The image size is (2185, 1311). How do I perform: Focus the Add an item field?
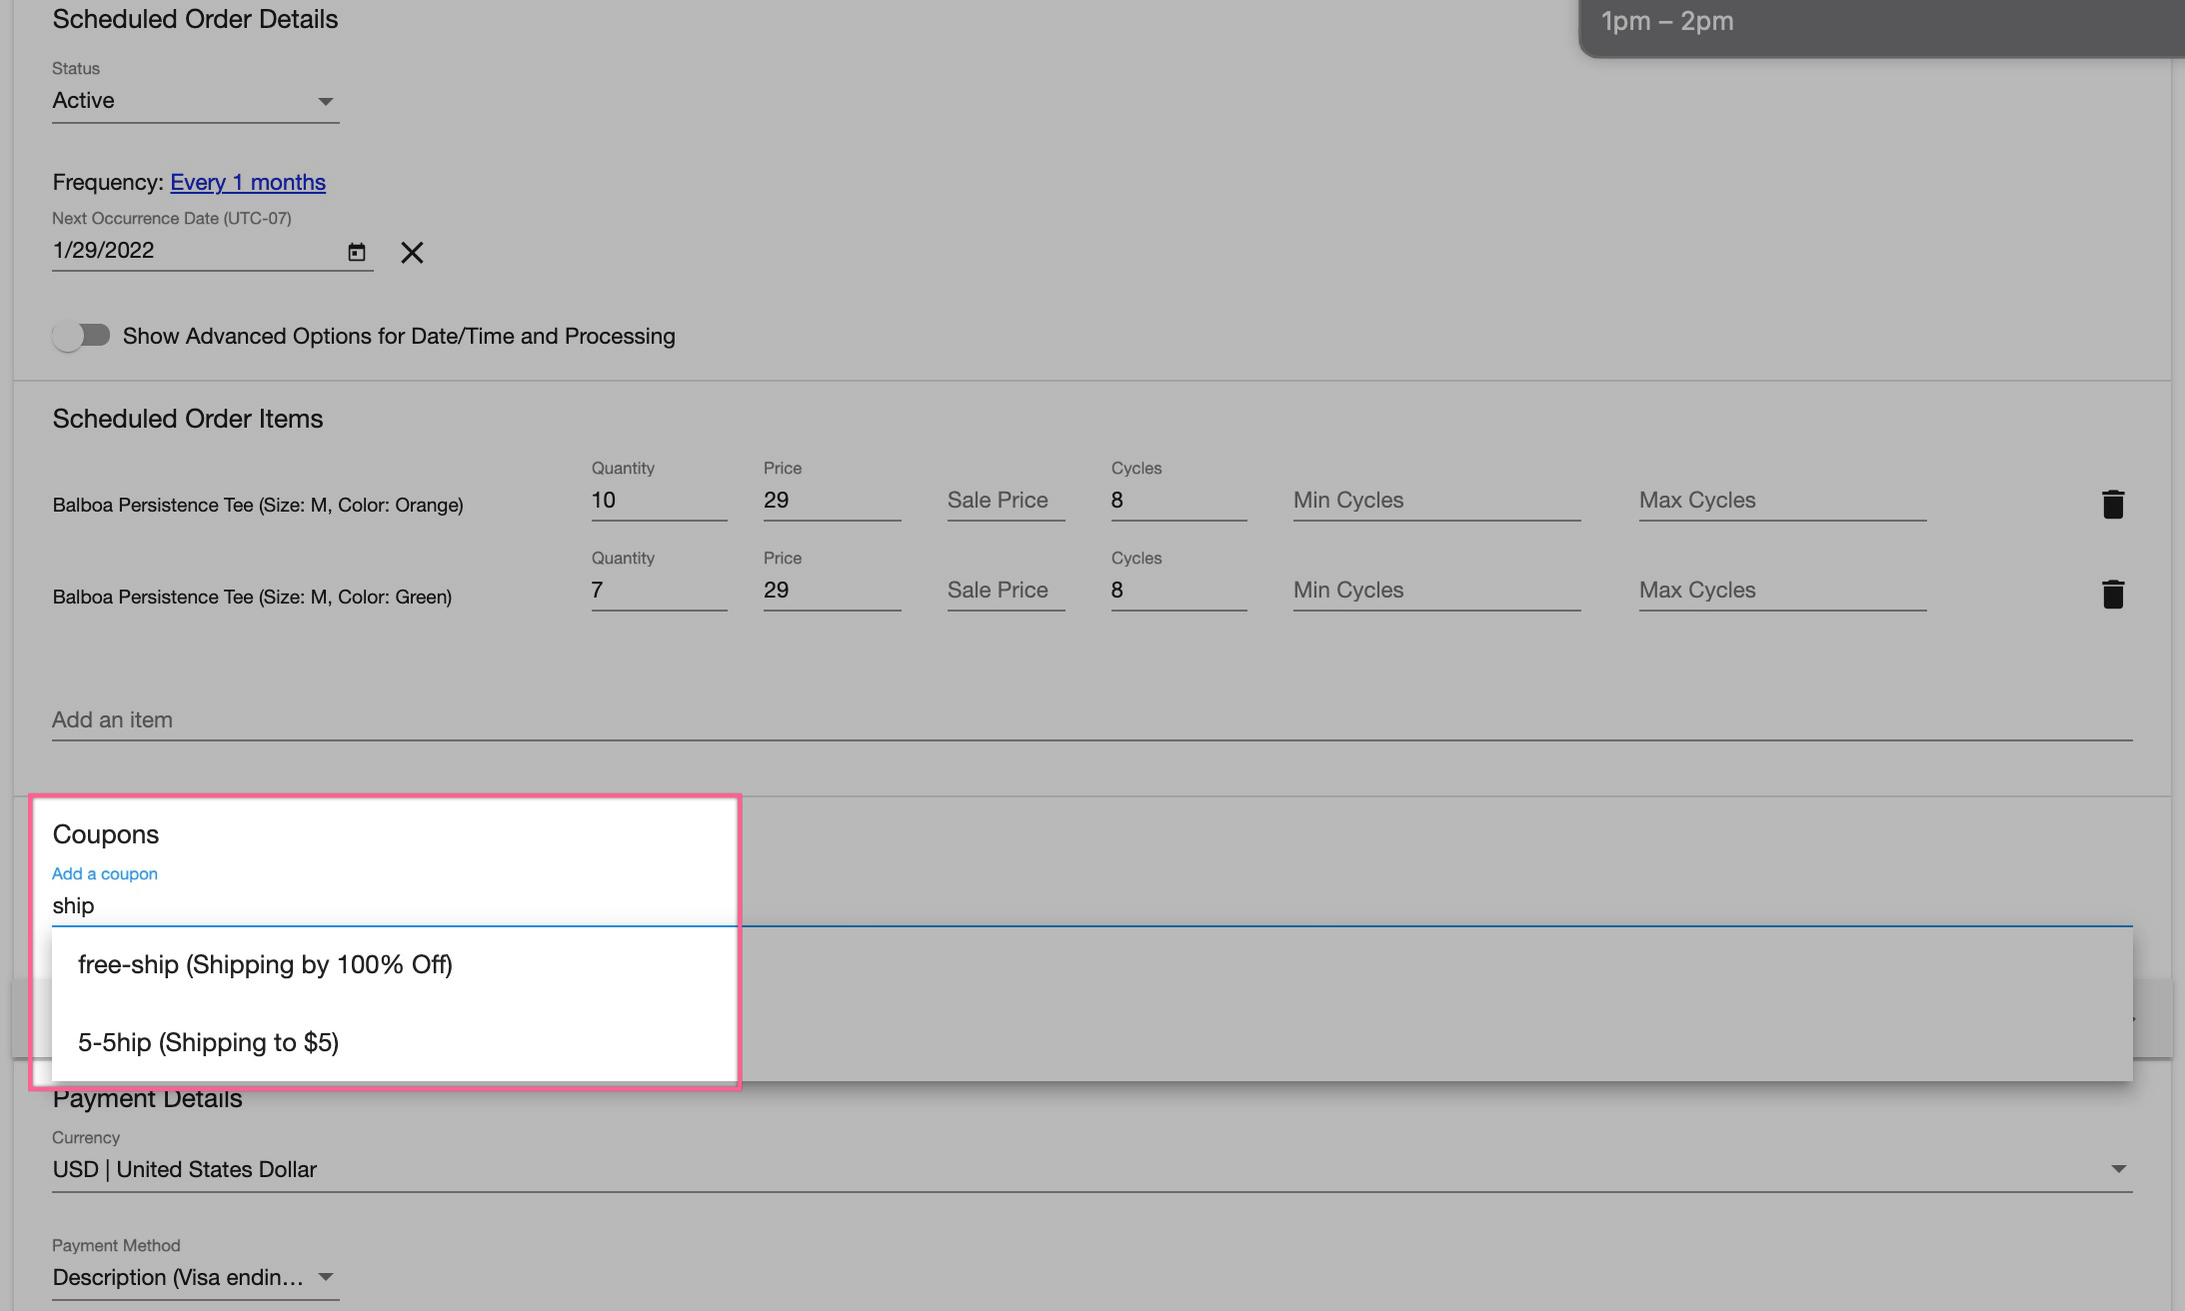[x=1092, y=719]
